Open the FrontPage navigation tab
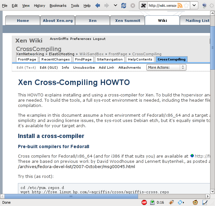The width and height of the screenshot is (215, 206). click(27, 60)
